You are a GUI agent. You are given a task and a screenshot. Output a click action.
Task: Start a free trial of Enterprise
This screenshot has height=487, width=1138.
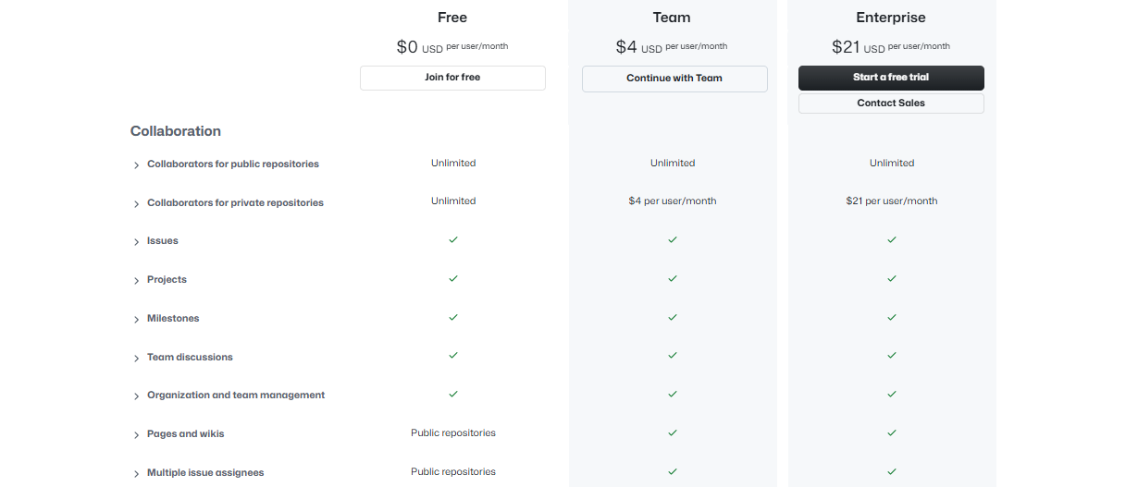pyautogui.click(x=891, y=78)
